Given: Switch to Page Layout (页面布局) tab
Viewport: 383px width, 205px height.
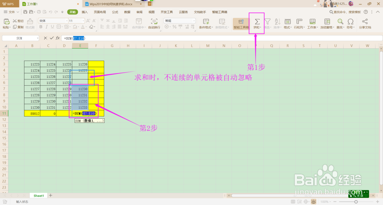Looking at the screenshot, I should pyautogui.click(x=100, y=12).
